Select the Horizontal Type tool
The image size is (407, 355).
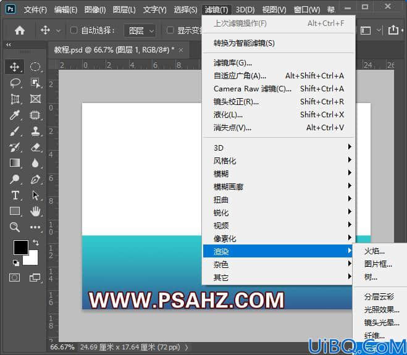click(15, 195)
